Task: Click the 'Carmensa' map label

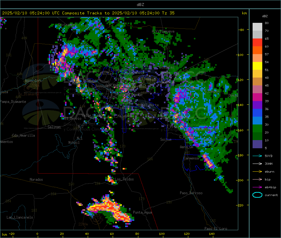Action: tap(191, 158)
